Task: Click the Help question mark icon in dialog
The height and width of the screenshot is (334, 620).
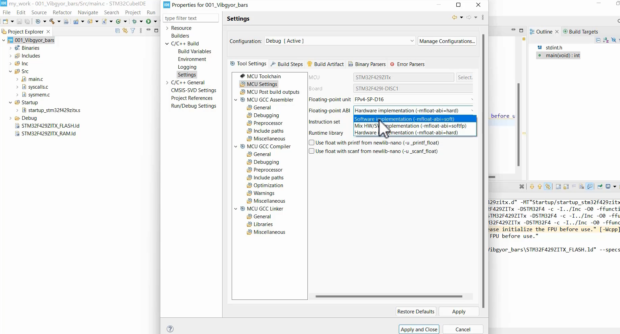Action: coord(170,329)
